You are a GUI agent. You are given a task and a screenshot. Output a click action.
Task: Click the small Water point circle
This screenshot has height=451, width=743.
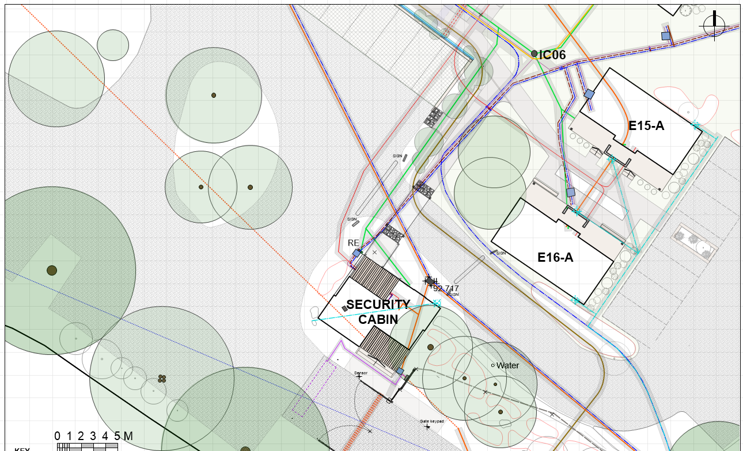pyautogui.click(x=492, y=365)
